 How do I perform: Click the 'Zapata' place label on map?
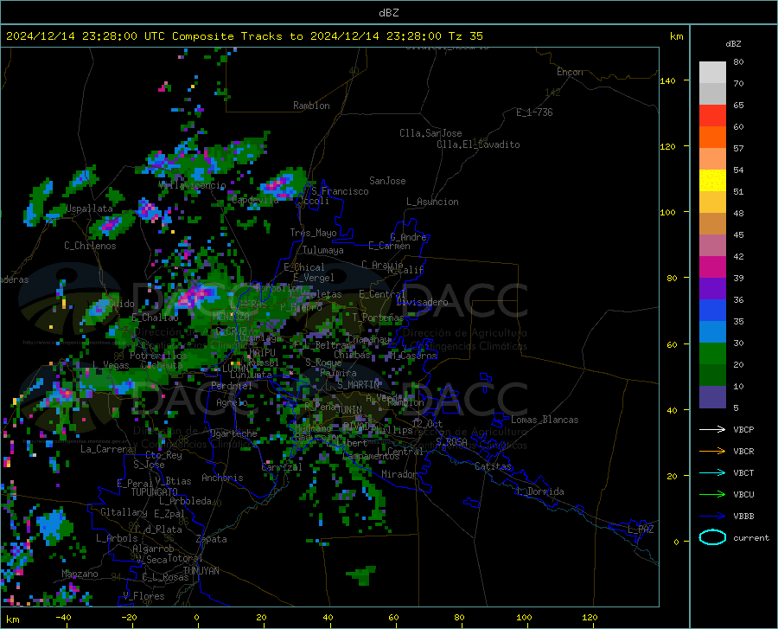point(212,539)
